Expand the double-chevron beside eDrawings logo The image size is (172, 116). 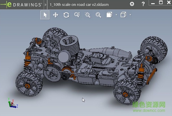[x=45, y=5]
